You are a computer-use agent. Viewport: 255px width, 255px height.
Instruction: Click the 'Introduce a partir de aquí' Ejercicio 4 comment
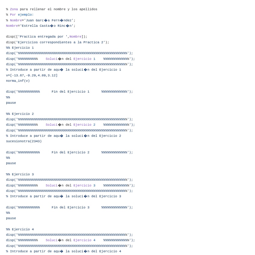coord(63,251)
